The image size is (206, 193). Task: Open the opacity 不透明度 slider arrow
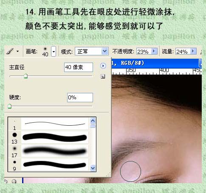tap(154, 51)
